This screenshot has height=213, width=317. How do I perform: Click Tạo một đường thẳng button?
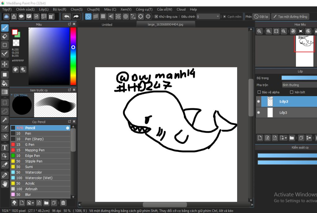point(290,16)
